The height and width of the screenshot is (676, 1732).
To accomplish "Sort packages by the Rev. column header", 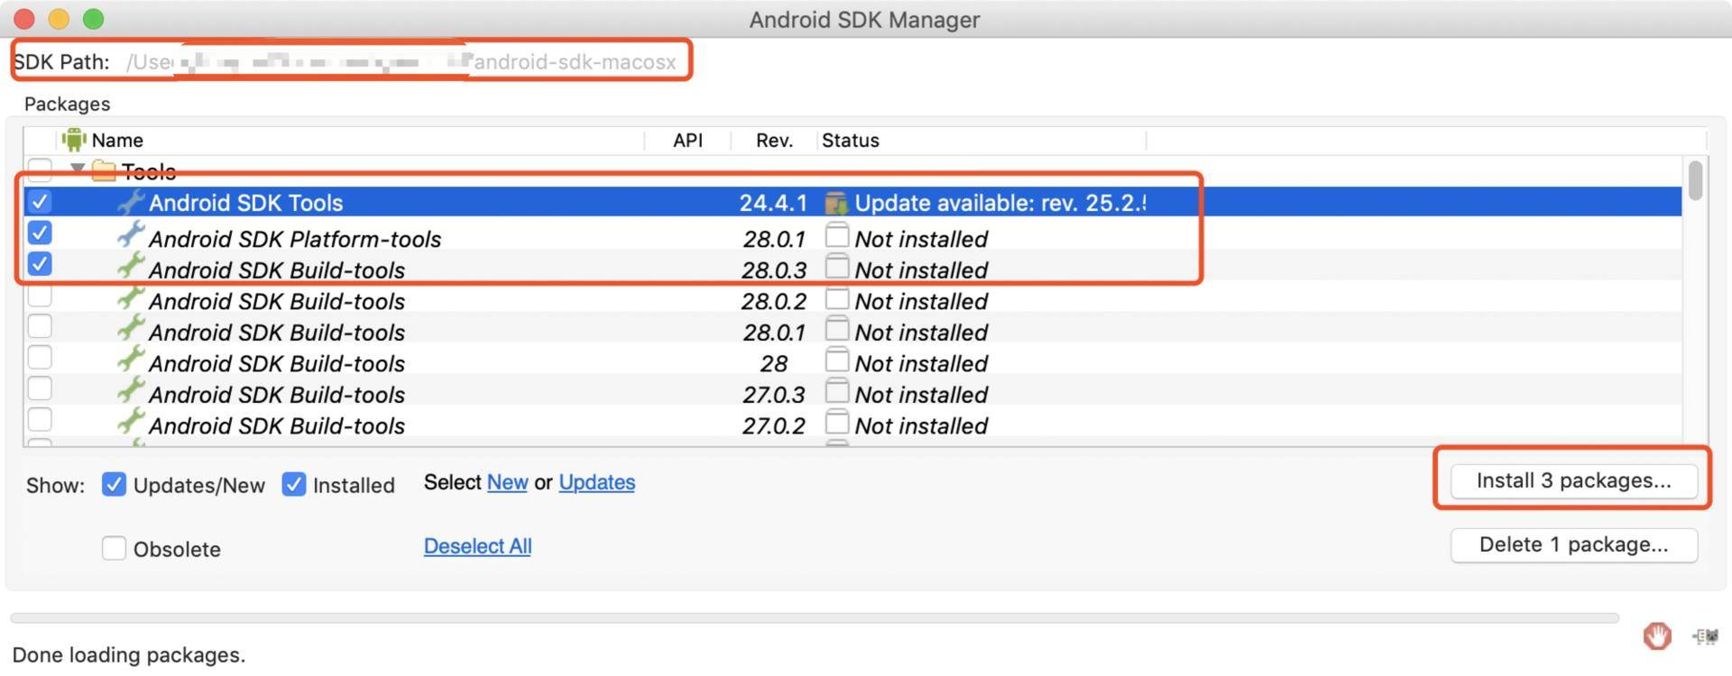I will click(x=774, y=141).
